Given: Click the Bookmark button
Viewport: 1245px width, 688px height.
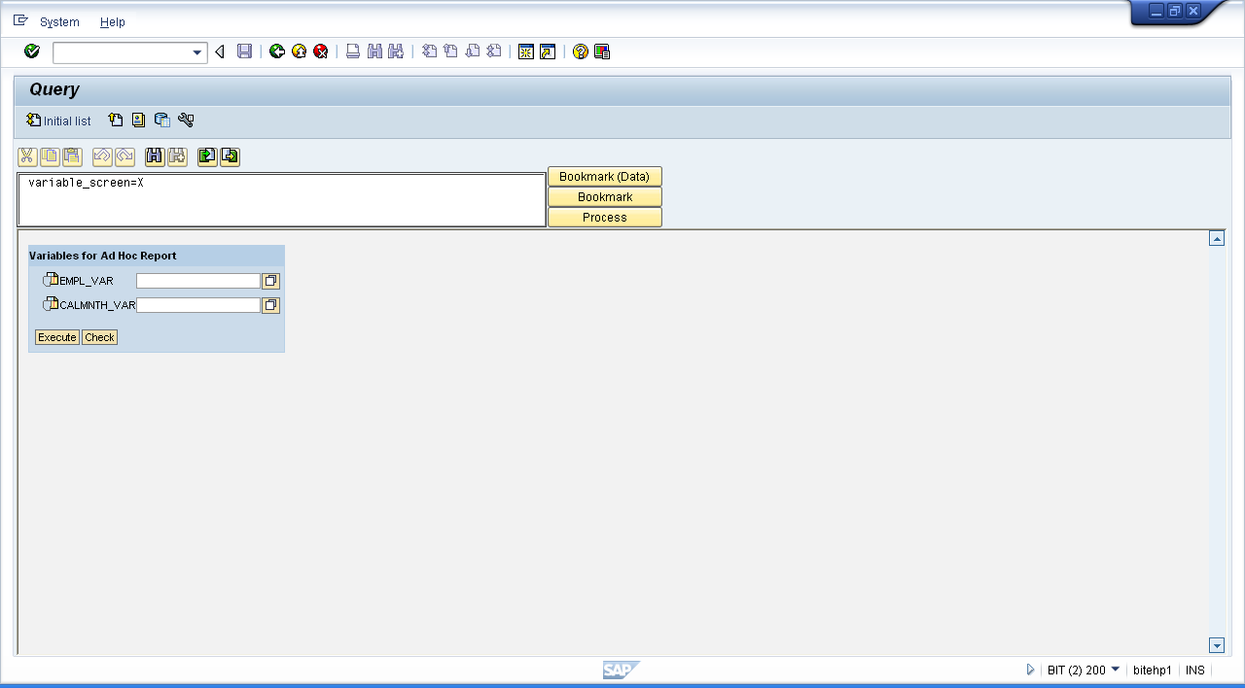Looking at the screenshot, I should pyautogui.click(x=605, y=197).
